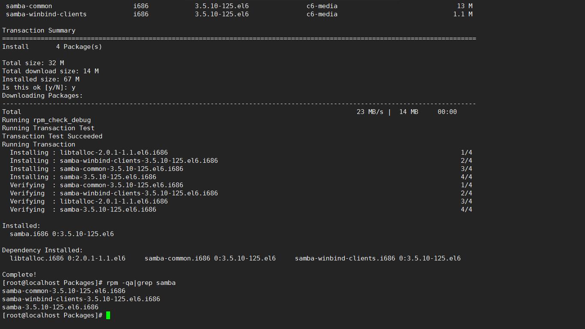Click 'samba-winbind-clients' name in top table
The height and width of the screenshot is (329, 585).
point(46,14)
